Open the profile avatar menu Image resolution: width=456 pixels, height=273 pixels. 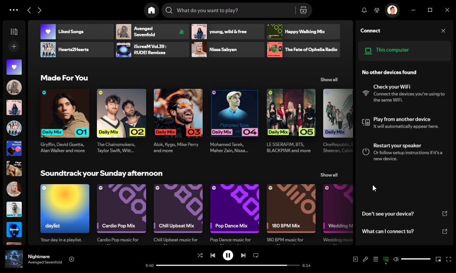[392, 10]
